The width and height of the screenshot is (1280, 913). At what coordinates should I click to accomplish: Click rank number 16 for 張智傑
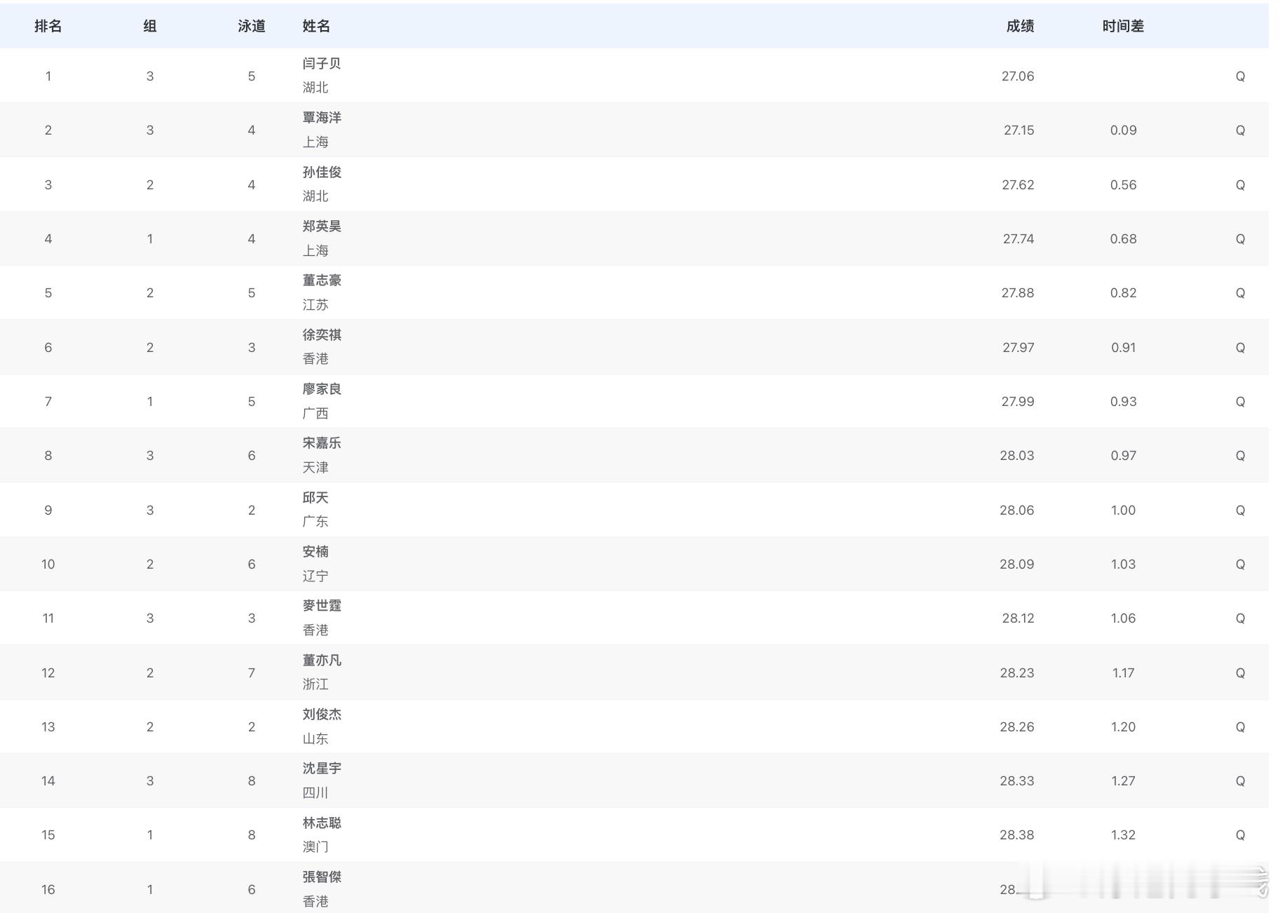click(x=48, y=888)
